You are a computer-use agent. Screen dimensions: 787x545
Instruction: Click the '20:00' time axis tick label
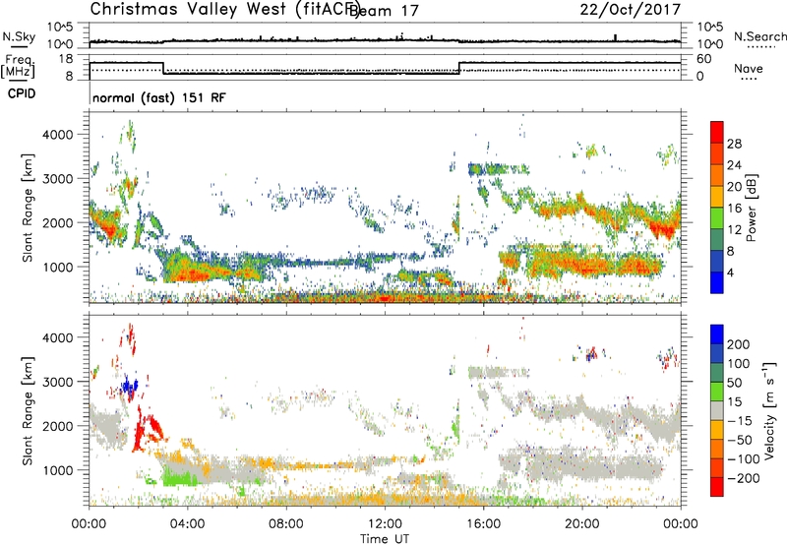[x=581, y=524]
